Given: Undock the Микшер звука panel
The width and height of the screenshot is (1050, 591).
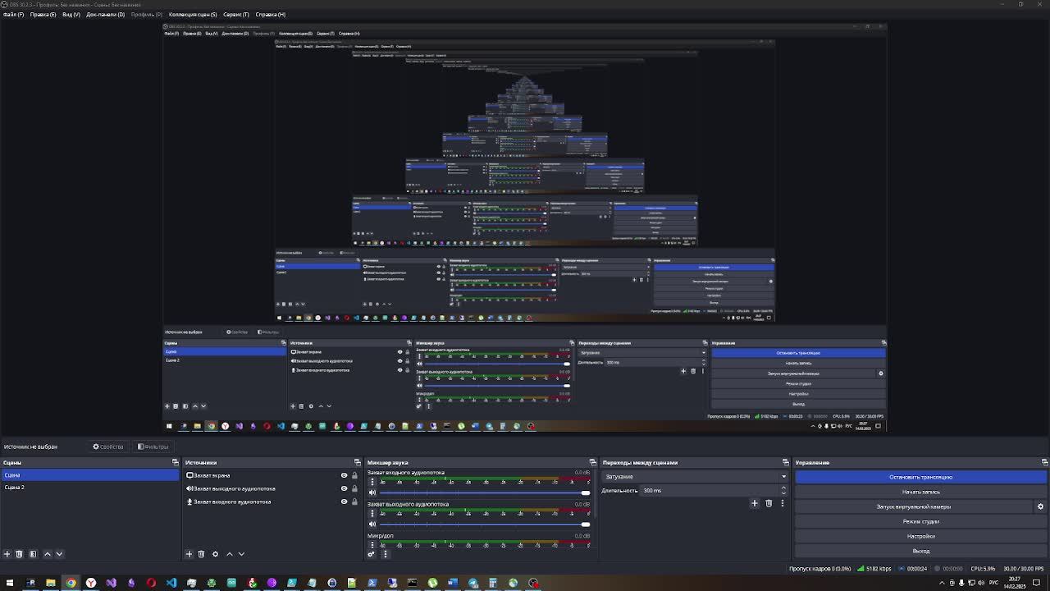Looking at the screenshot, I should tap(592, 462).
